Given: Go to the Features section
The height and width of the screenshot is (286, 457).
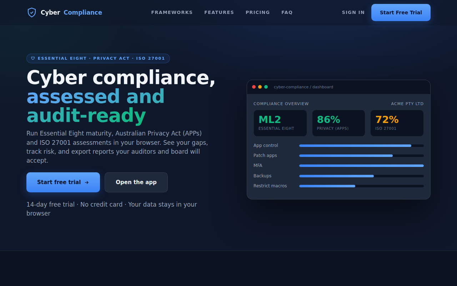Looking at the screenshot, I should [x=219, y=13].
